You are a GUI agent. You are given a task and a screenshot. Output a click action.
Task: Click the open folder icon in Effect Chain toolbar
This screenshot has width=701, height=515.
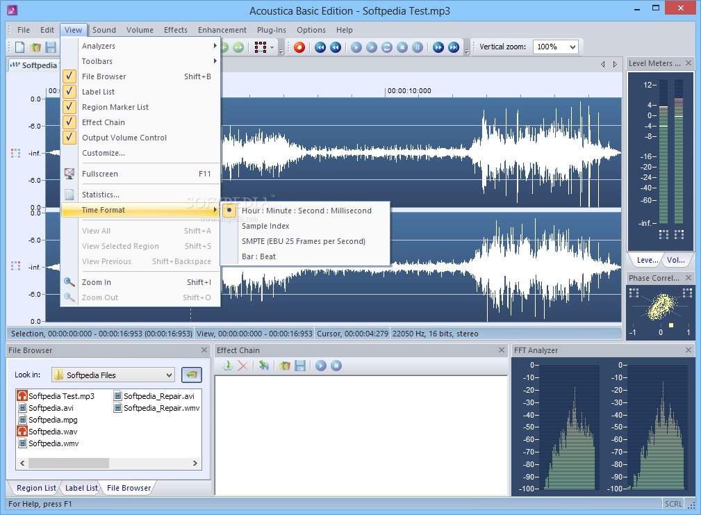[285, 366]
